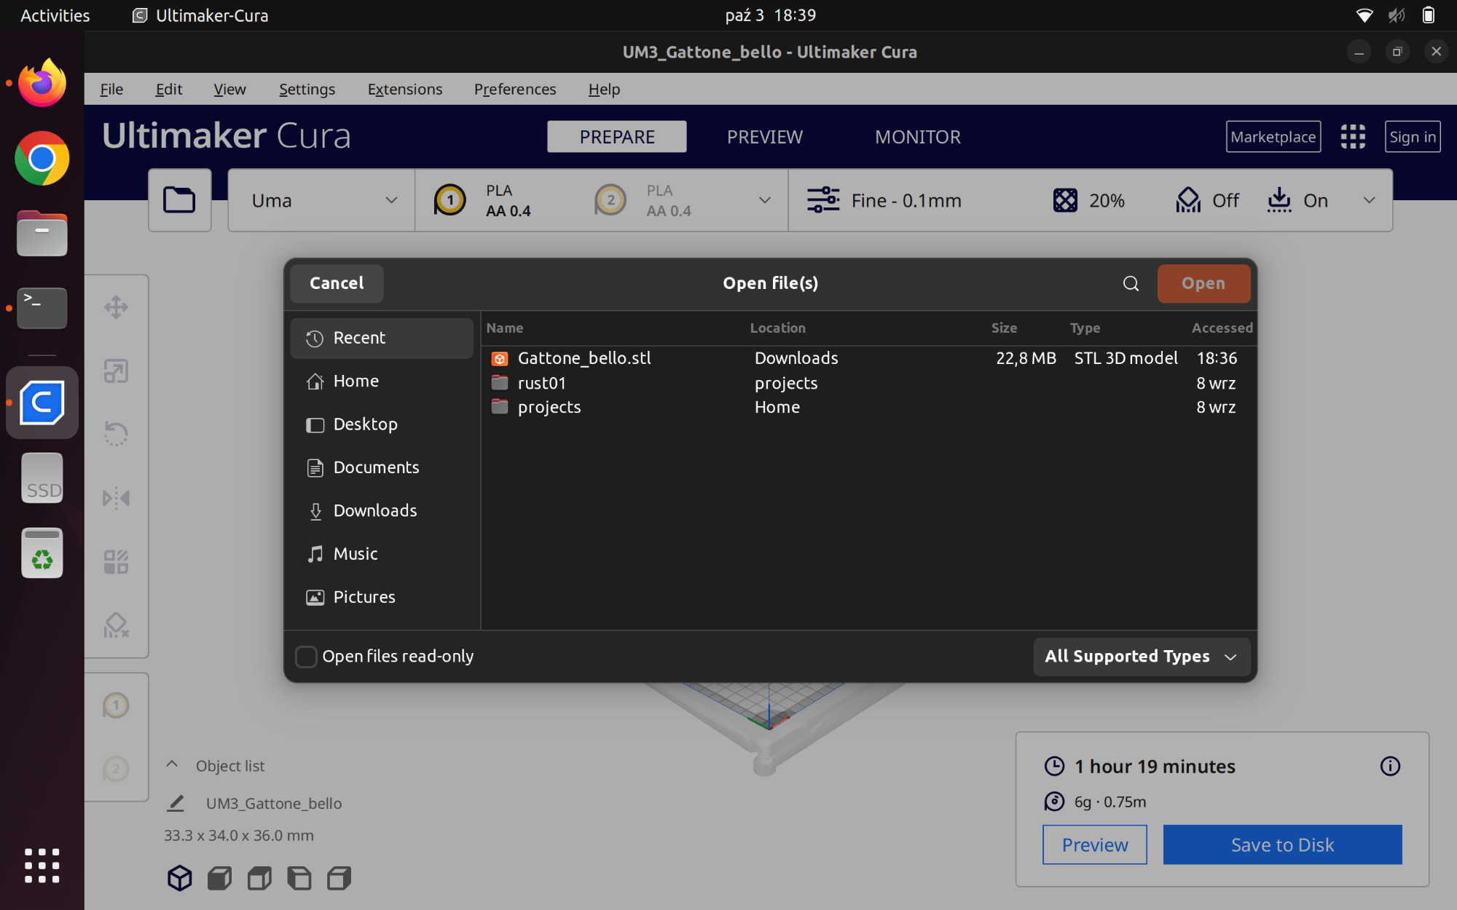
Task: Open the Edit menu
Action: [169, 89]
